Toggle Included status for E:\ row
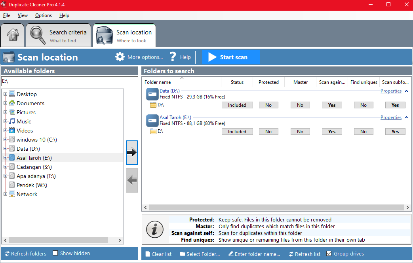Image resolution: width=413 pixels, height=263 pixels. pos(237,131)
